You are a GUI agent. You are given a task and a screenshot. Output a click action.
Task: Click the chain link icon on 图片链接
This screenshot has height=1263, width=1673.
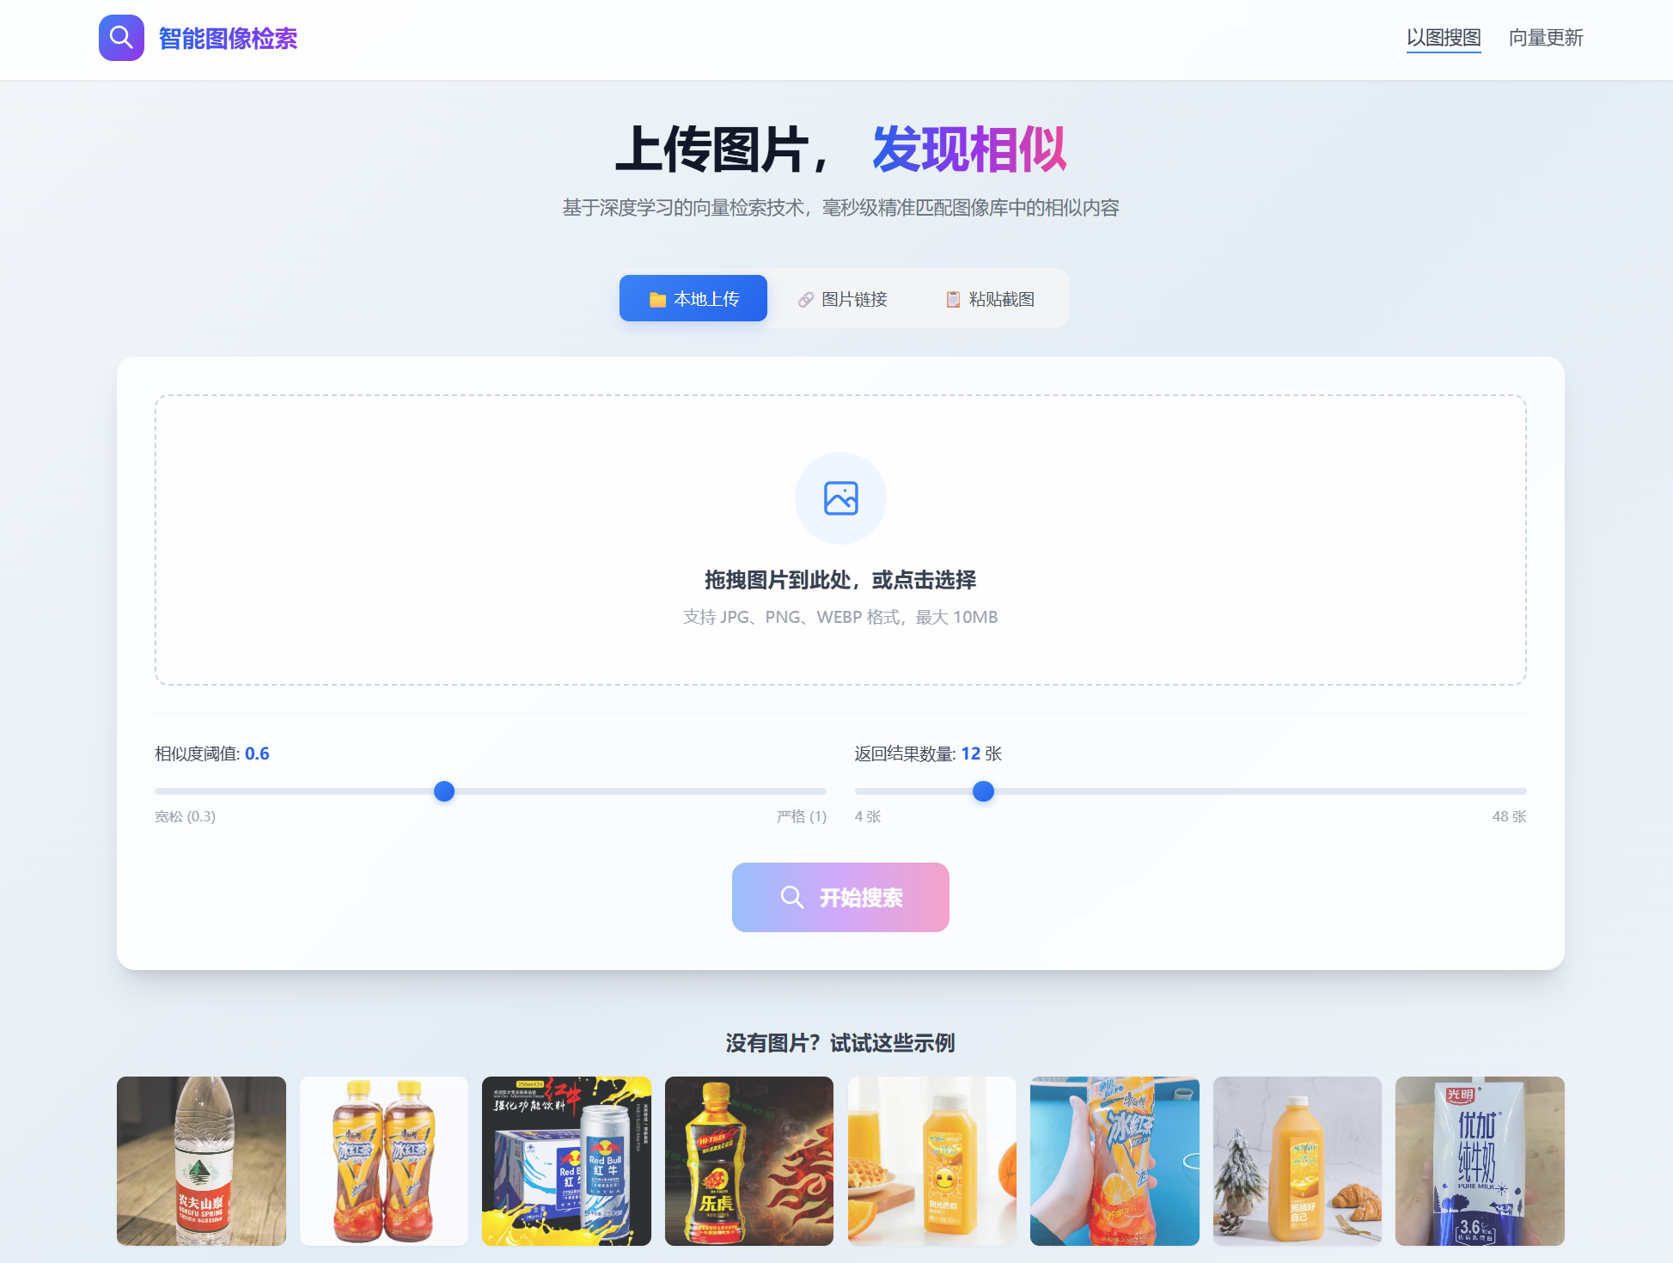click(805, 299)
